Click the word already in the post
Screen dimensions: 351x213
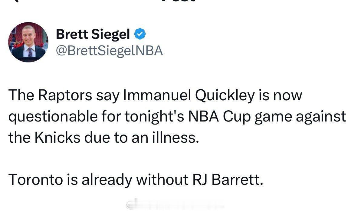click(x=107, y=180)
